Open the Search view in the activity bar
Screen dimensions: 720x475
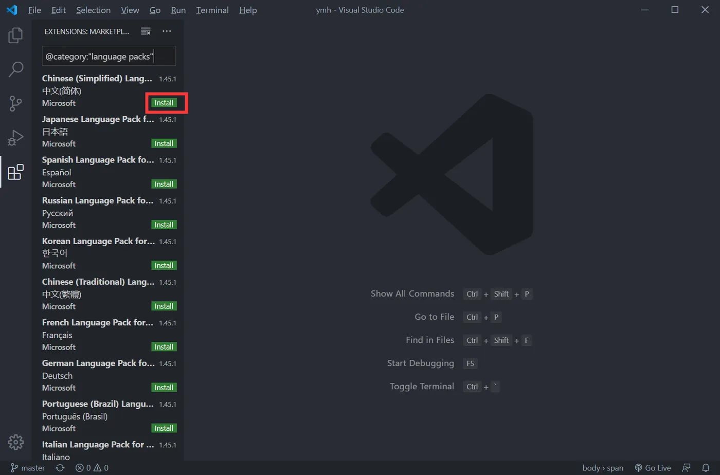(15, 69)
